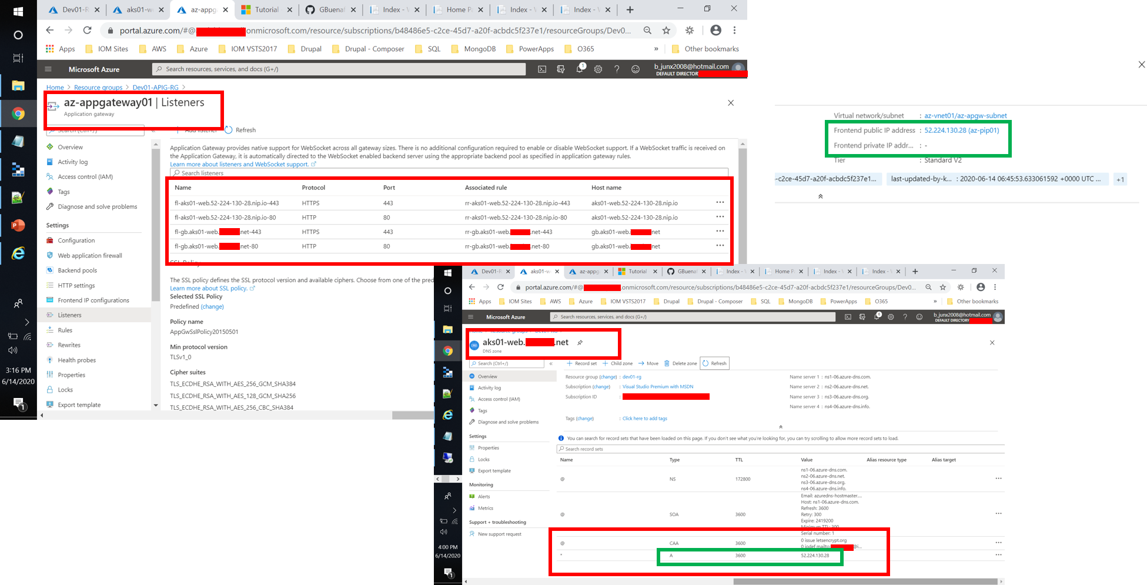
Task: Open the ellipsis menu for the A record
Action: click(x=998, y=555)
